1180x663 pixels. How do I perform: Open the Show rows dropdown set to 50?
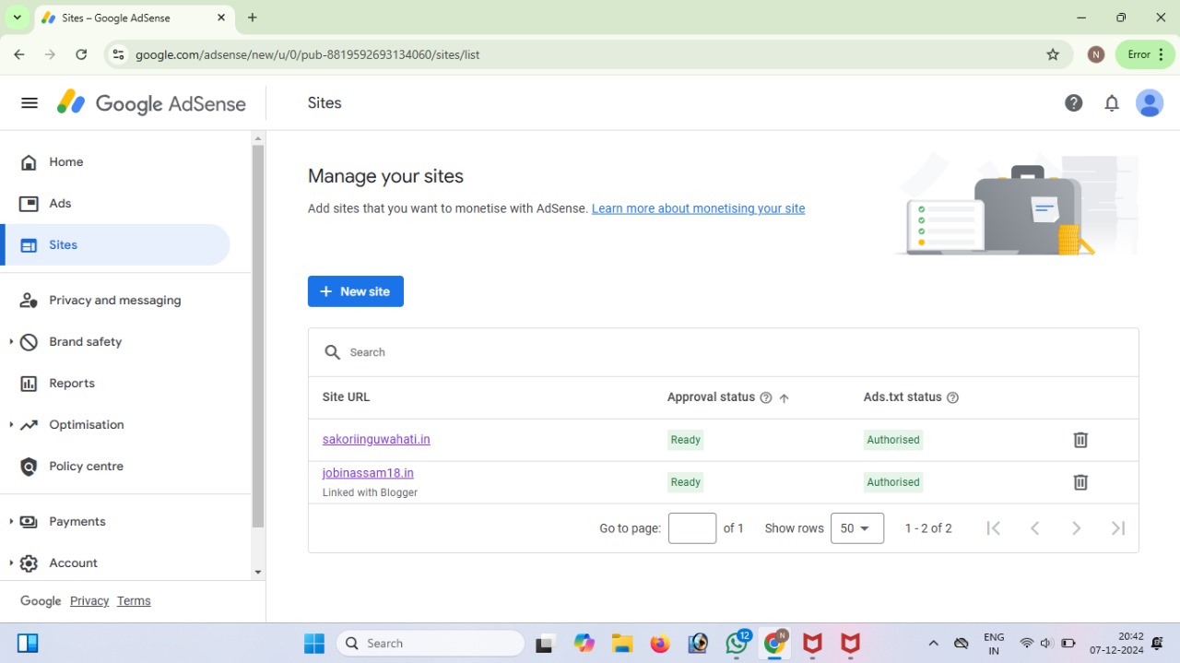(857, 528)
